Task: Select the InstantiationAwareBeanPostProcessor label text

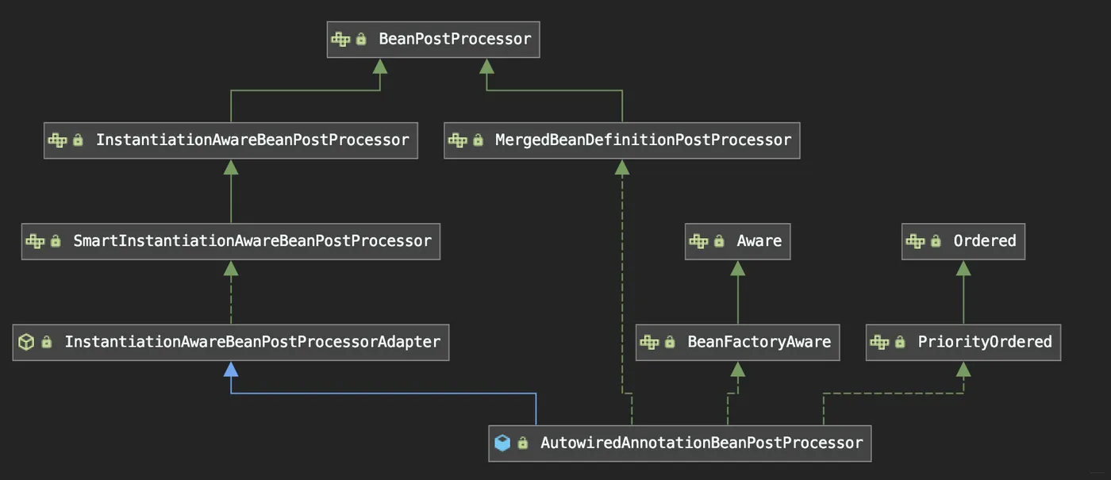Action: 252,140
